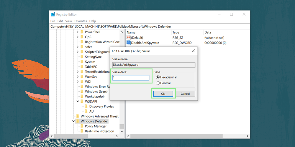Image resolution: width=295 pixels, height=147 pixels.
Task: Click the Windows Error Reporting folder icon
Action: point(82,87)
